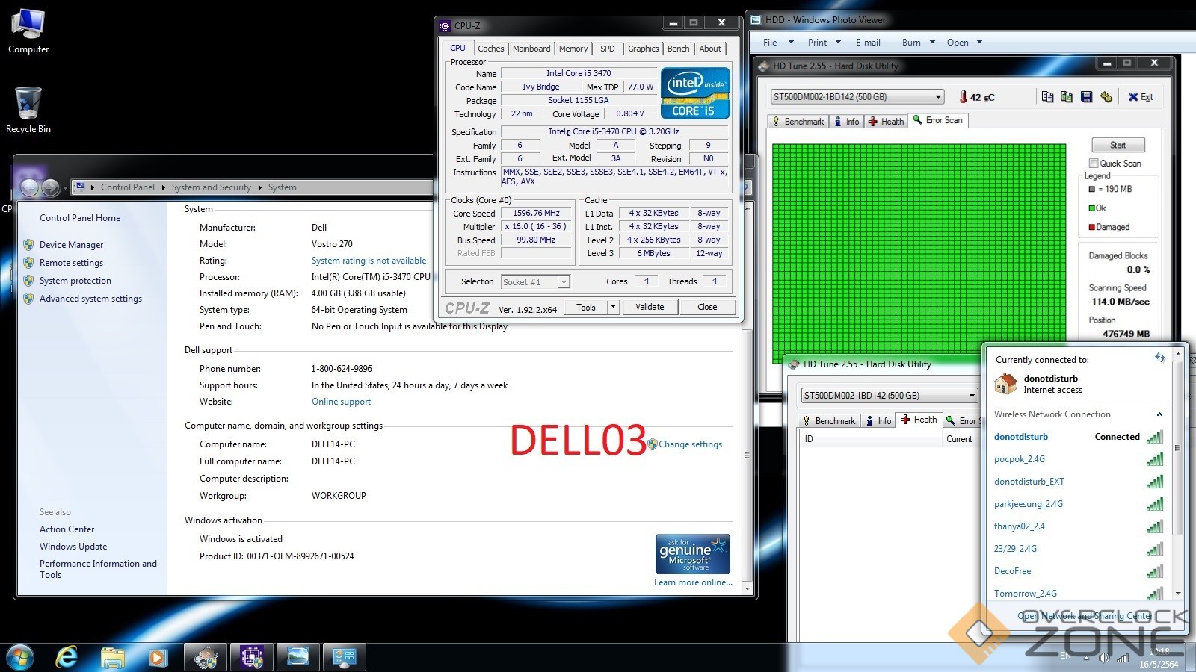
Task: Open the File menu in Photo Viewer
Action: click(x=770, y=43)
